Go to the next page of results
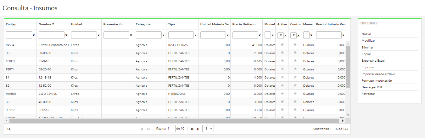The height and width of the screenshot is (138, 425). click(x=192, y=129)
